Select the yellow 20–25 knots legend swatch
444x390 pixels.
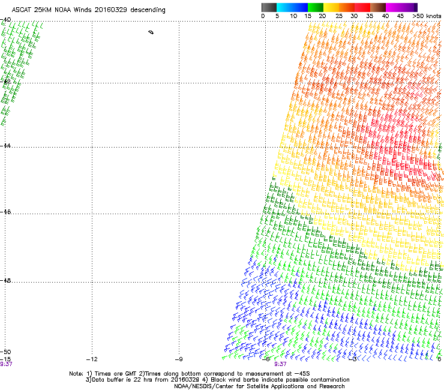[331, 7]
